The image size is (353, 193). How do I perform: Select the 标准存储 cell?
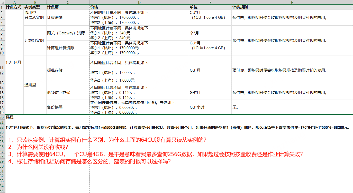pyautogui.click(x=68, y=70)
